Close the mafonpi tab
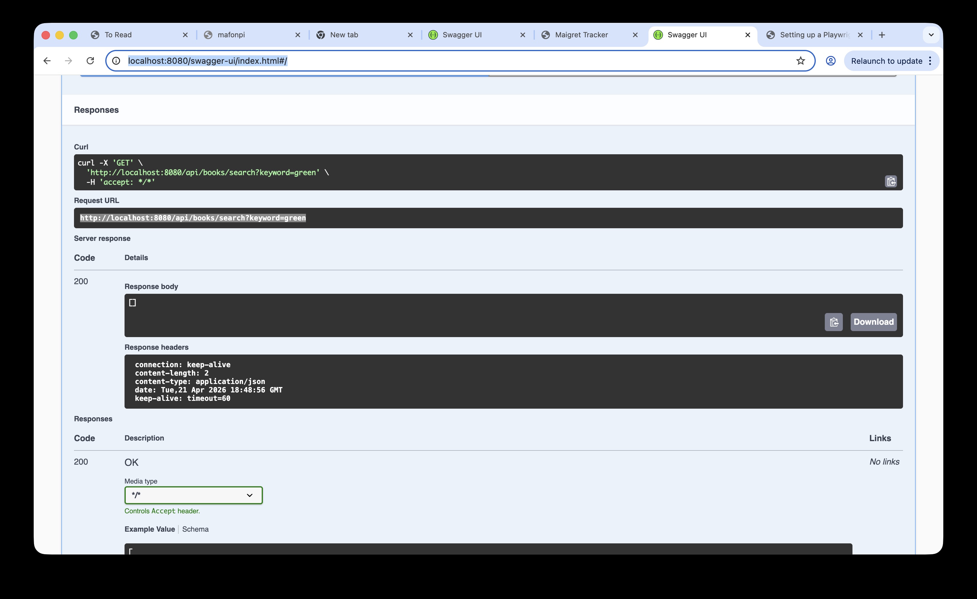The width and height of the screenshot is (977, 599). click(x=298, y=35)
